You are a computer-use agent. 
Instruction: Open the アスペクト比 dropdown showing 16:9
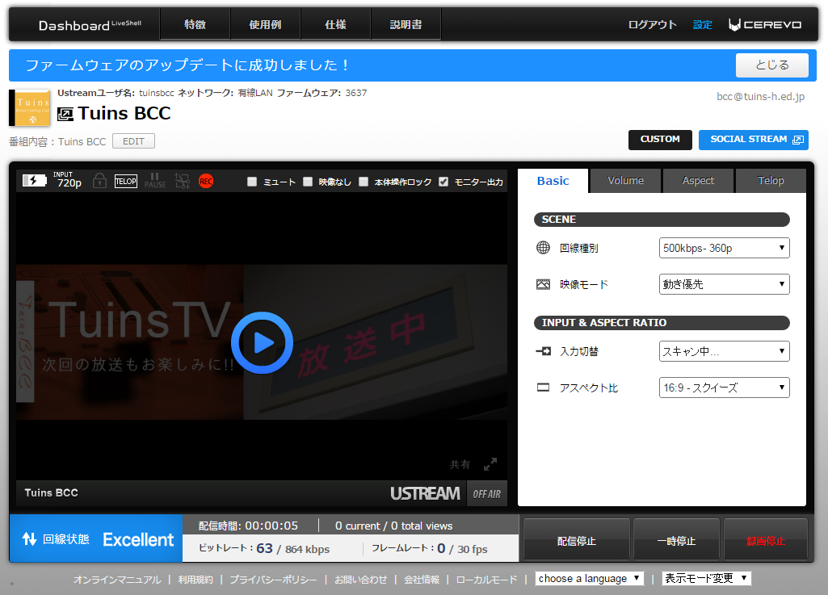pyautogui.click(x=723, y=388)
